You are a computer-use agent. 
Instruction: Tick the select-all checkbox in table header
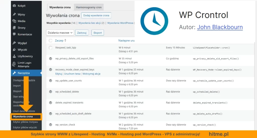[50, 40]
